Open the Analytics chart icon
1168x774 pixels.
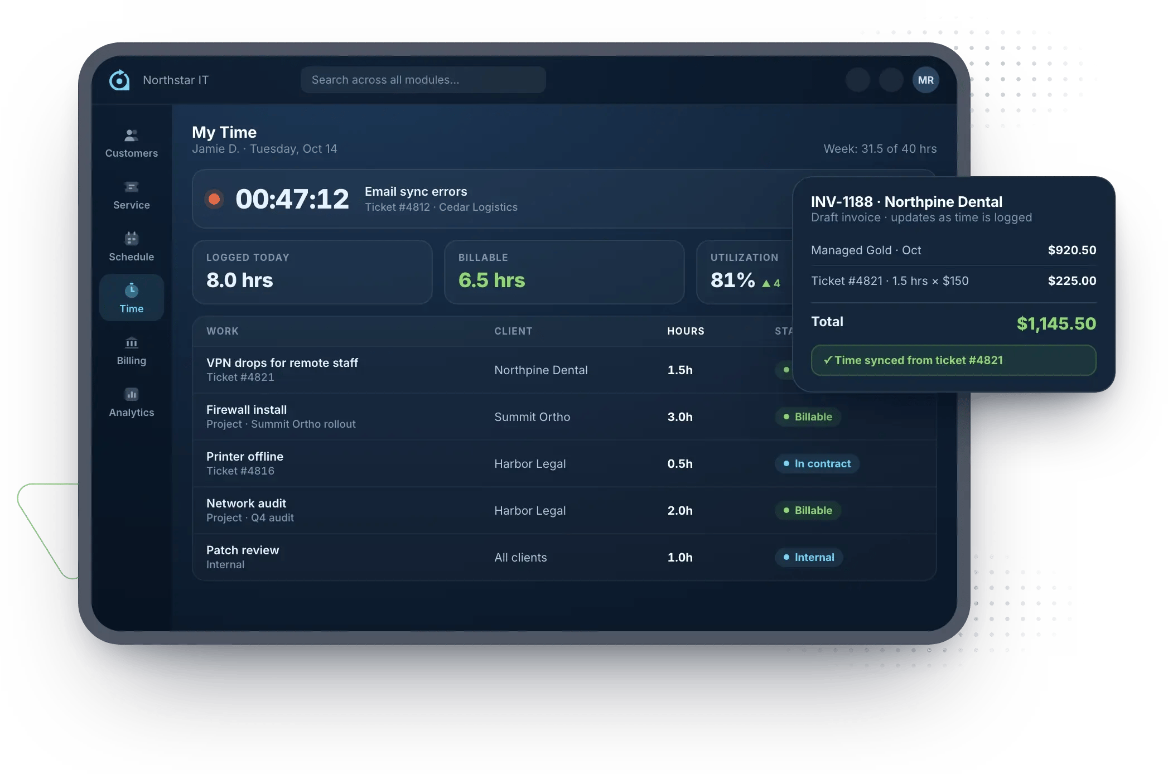tap(132, 394)
